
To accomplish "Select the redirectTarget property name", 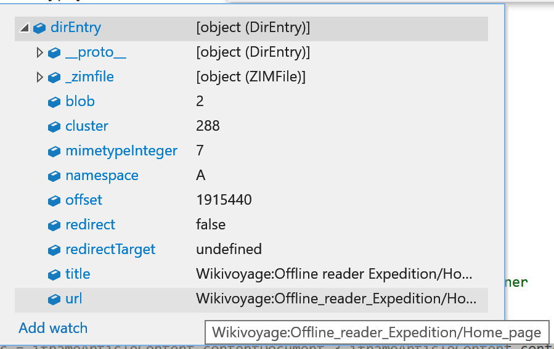I will pos(110,250).
